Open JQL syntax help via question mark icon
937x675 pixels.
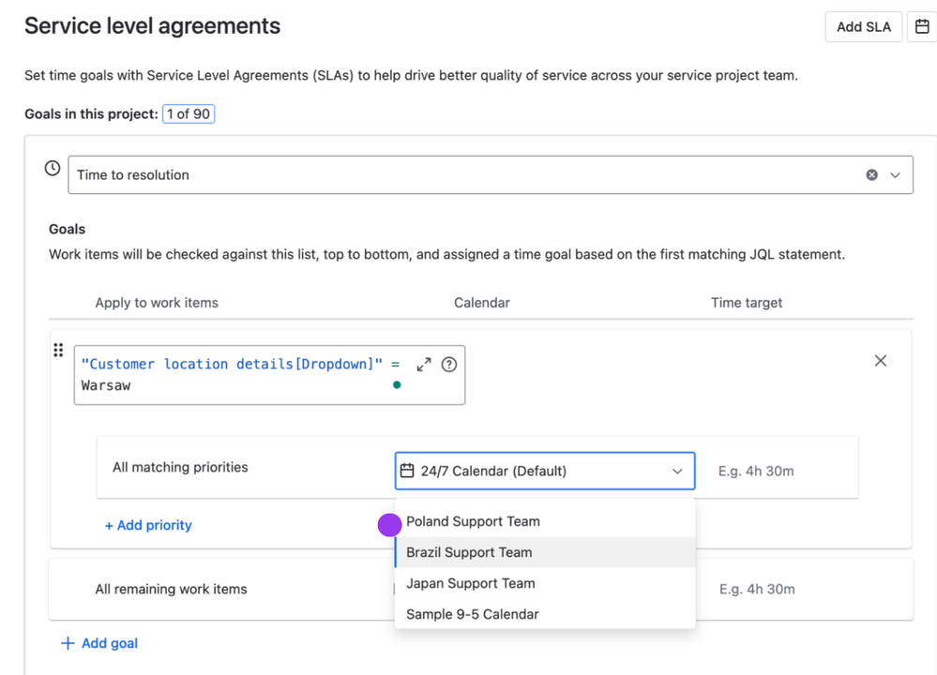point(448,364)
